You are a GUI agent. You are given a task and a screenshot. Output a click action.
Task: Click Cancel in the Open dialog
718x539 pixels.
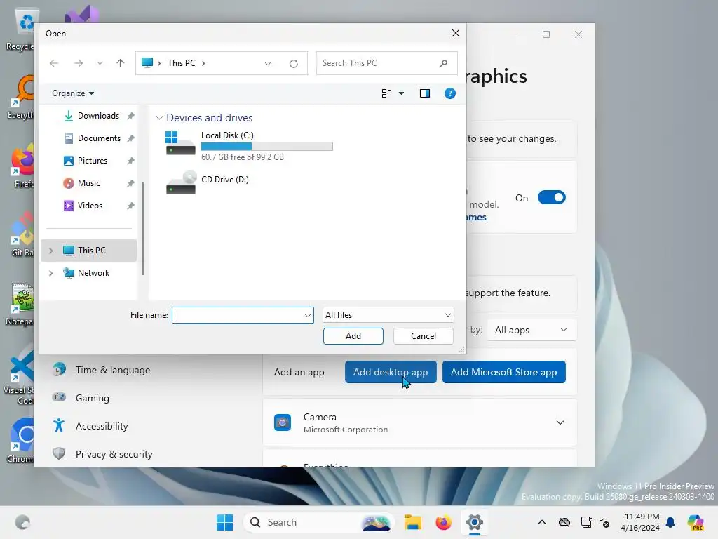(x=423, y=336)
